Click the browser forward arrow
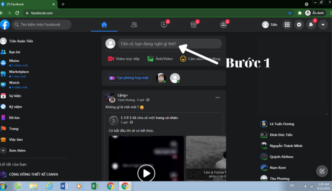Viewport: 332px width, 191px height. click(x=9, y=13)
